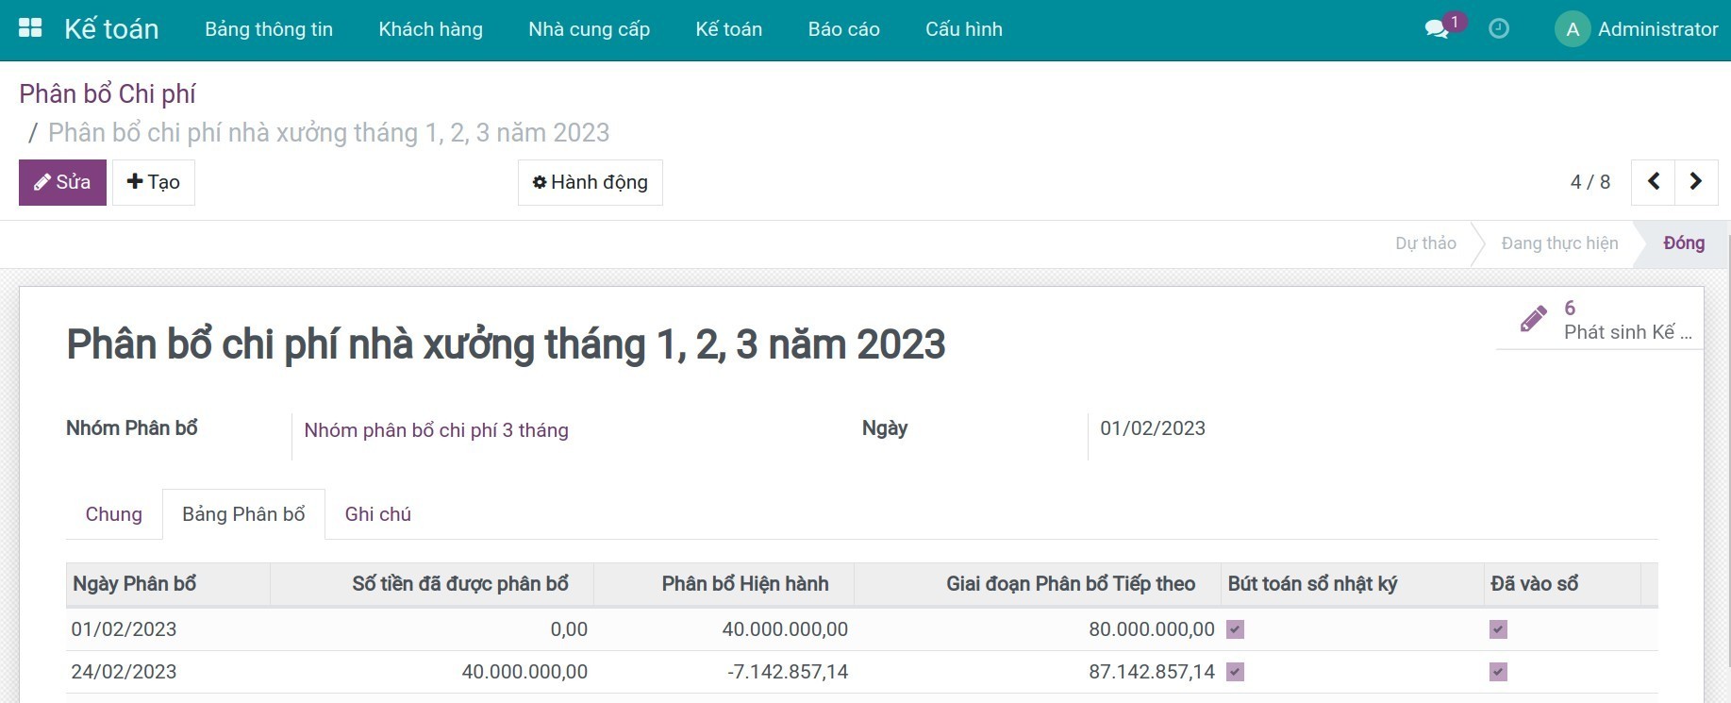Switch to the Ghi chú tab
The image size is (1731, 703).
[x=377, y=514]
